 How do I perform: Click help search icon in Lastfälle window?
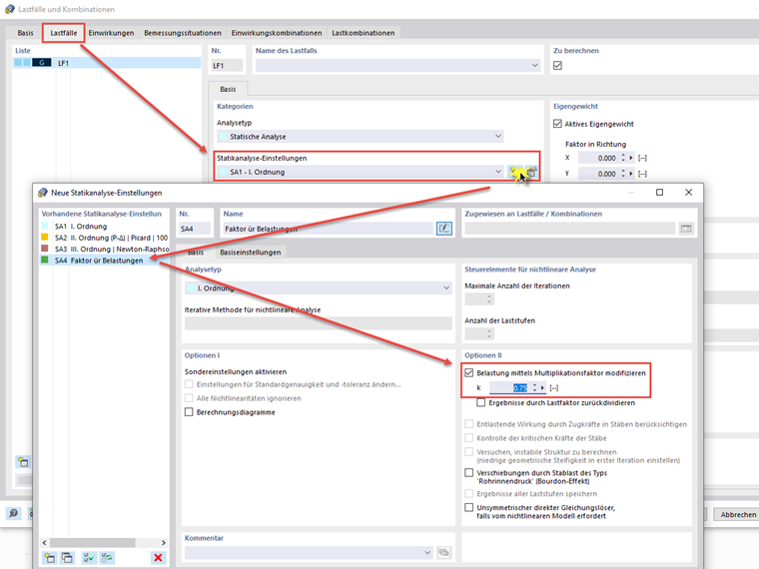14,513
